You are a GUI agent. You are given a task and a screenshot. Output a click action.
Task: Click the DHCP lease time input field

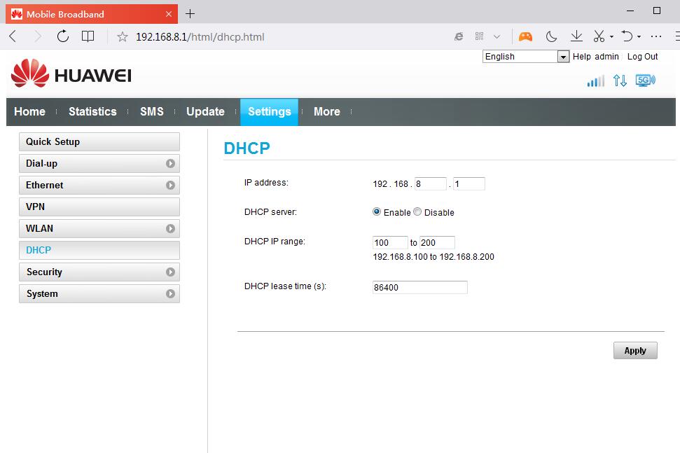[x=419, y=287]
